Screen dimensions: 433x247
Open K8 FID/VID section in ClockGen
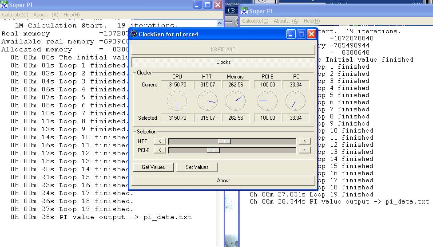223,50
